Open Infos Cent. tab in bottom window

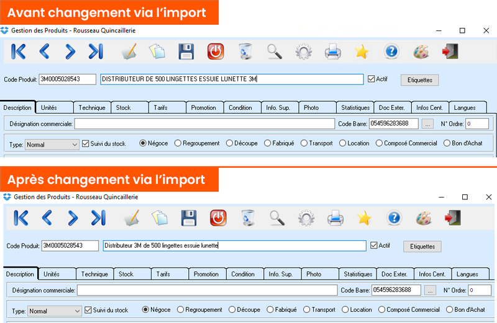[x=432, y=274]
